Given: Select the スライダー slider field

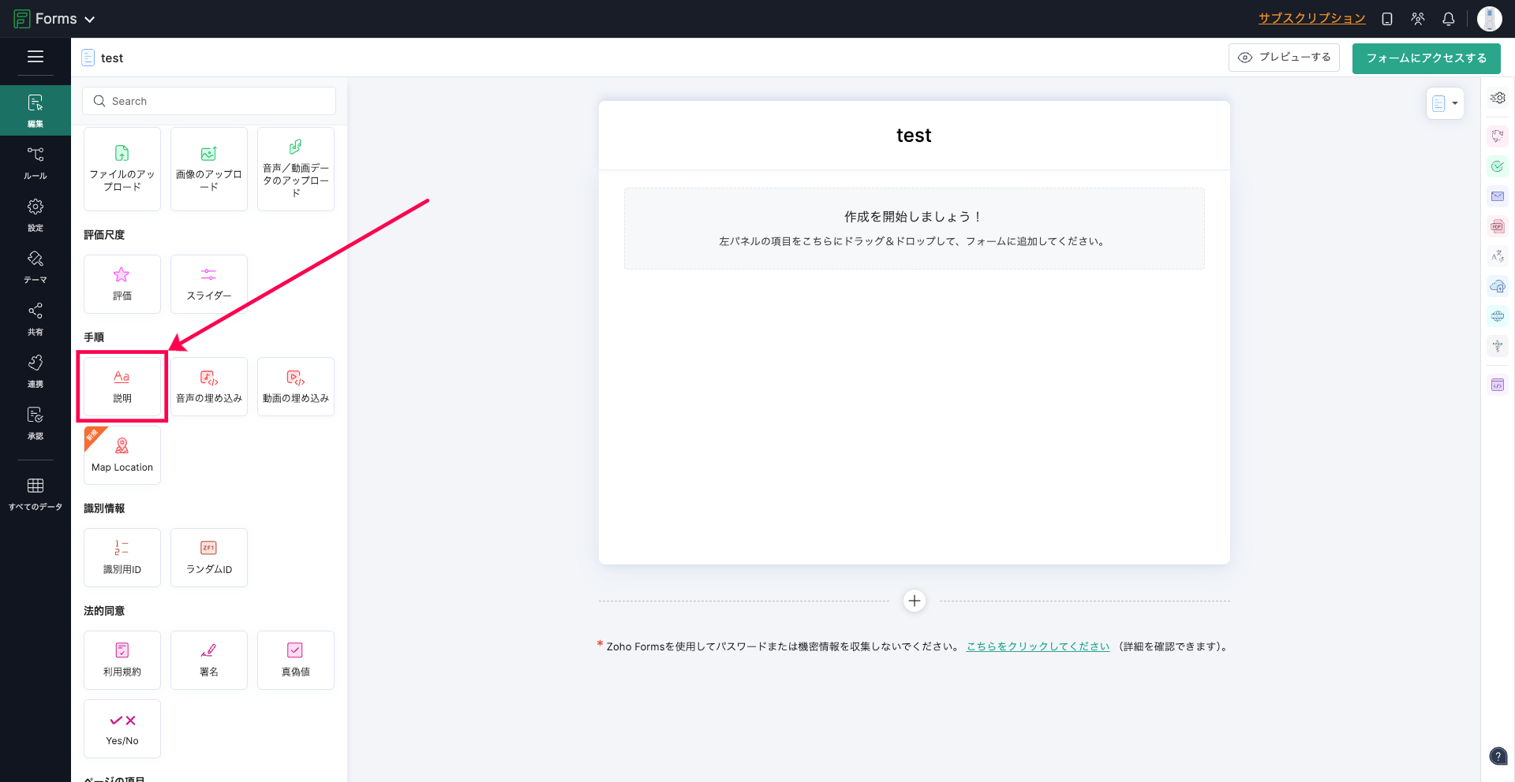Looking at the screenshot, I should pos(208,284).
